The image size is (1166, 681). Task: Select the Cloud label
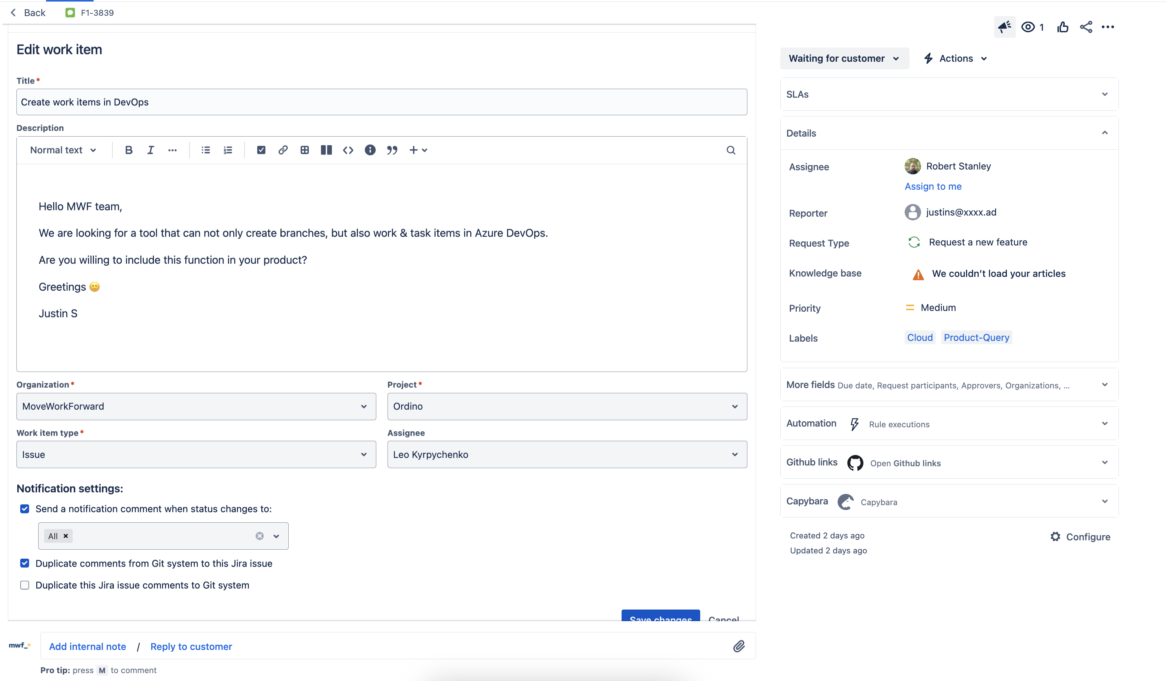pos(919,337)
